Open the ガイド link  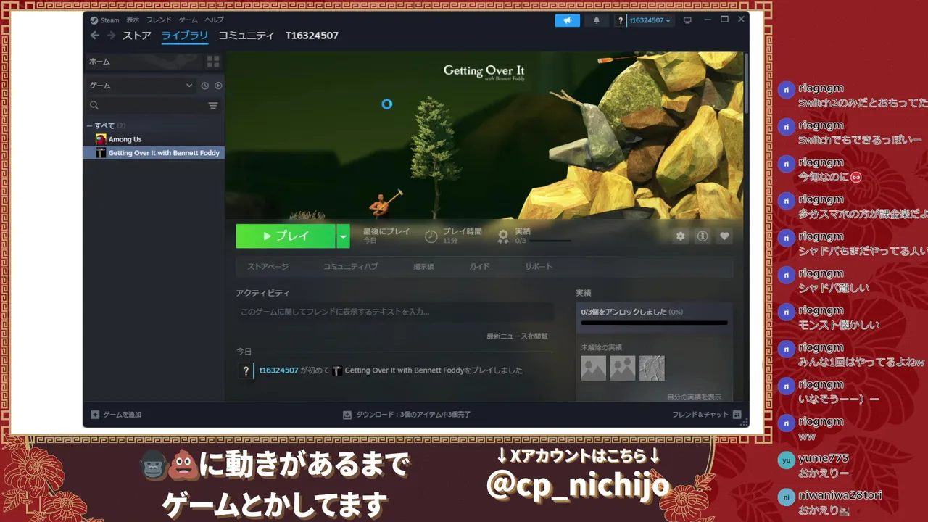click(x=479, y=267)
